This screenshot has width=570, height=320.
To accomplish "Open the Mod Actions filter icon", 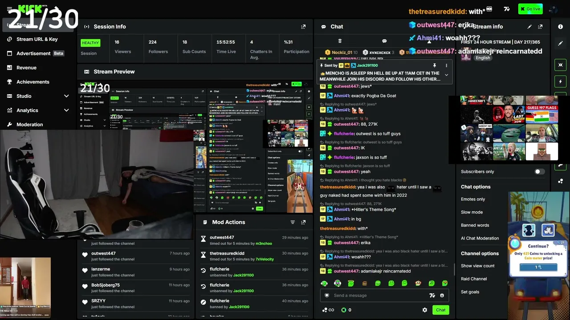I will click(x=293, y=222).
